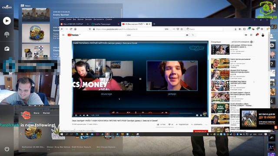Viewport: 278px width, 156px height.
Task: Open the YouTube create video camera icon
Action: 246,35
